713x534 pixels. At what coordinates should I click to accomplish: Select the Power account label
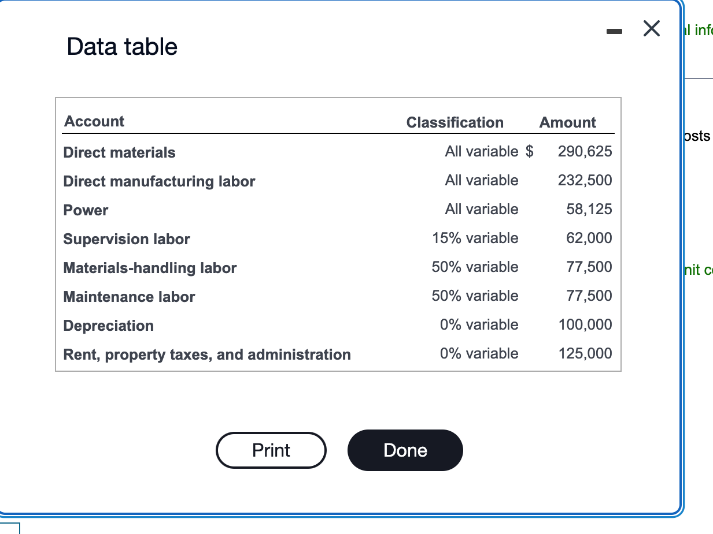click(86, 210)
